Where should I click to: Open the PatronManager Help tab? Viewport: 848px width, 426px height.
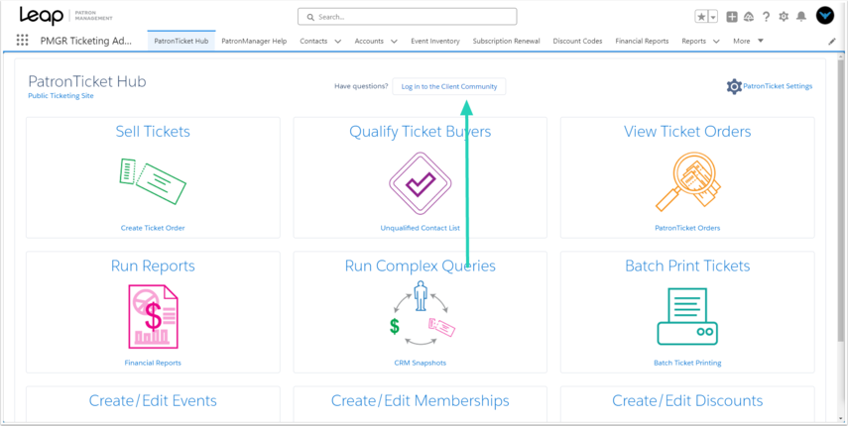254,41
